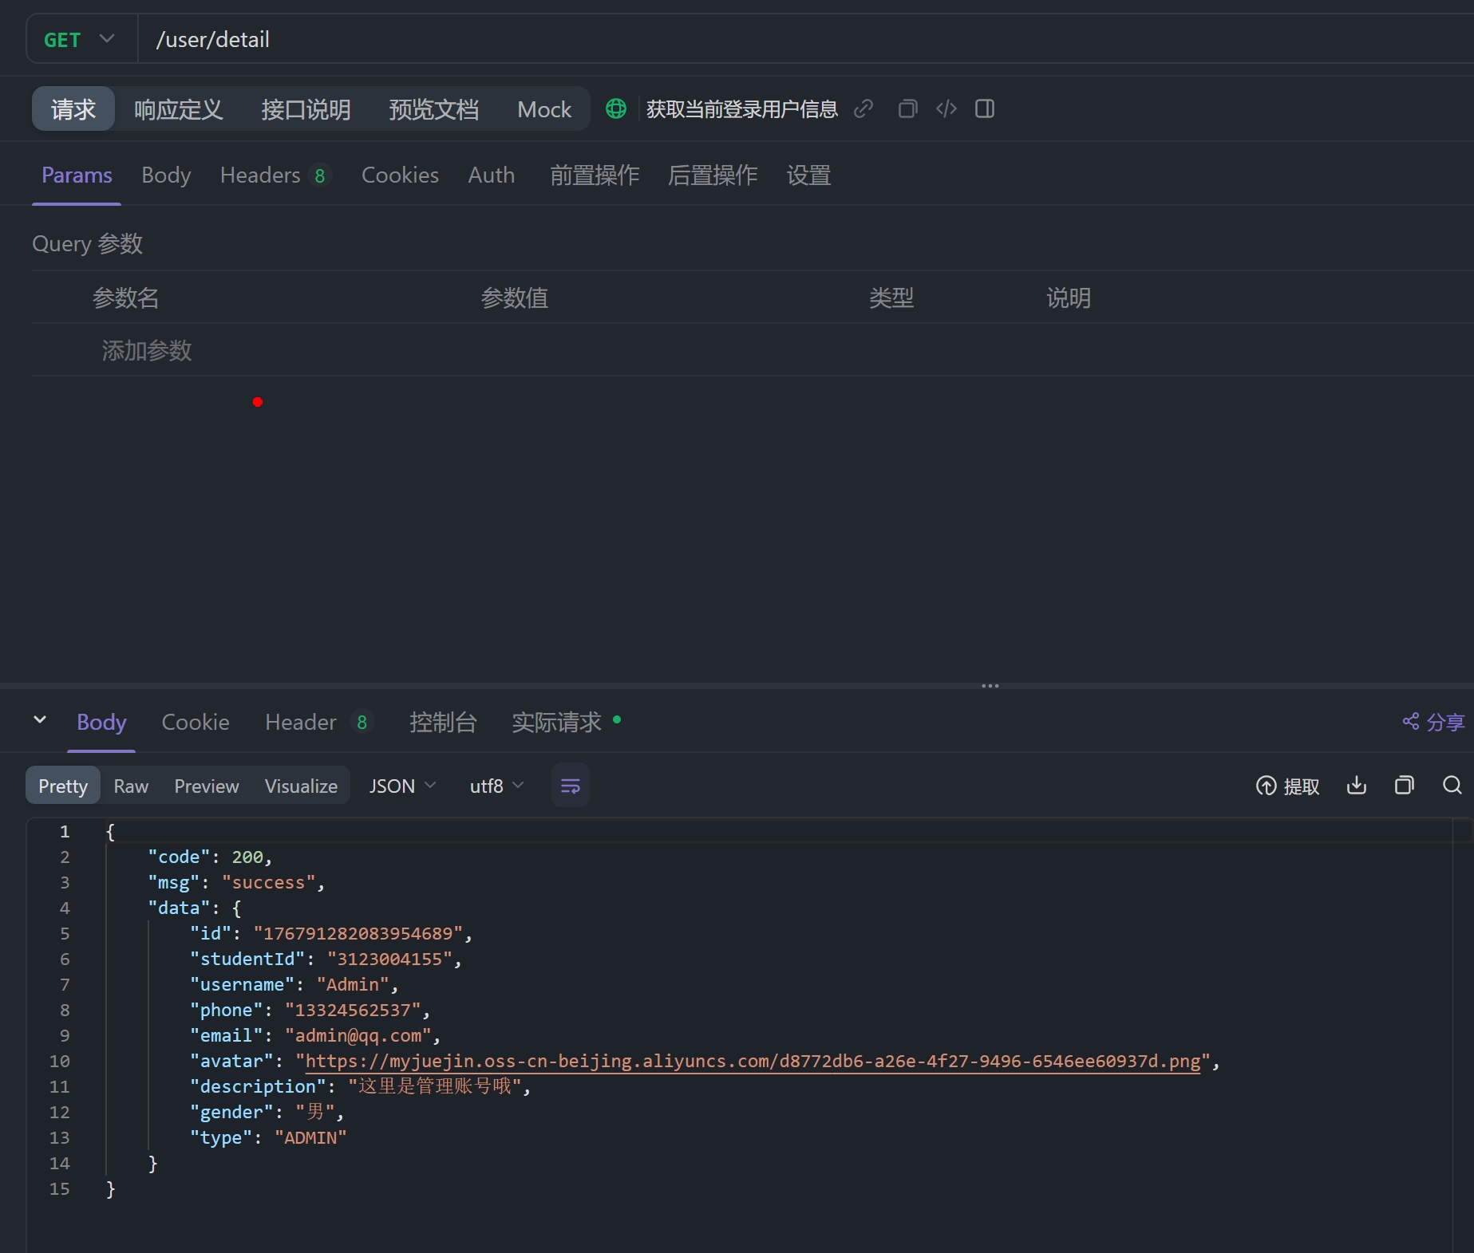
Task: Download the response with the download icon
Action: coord(1357,786)
